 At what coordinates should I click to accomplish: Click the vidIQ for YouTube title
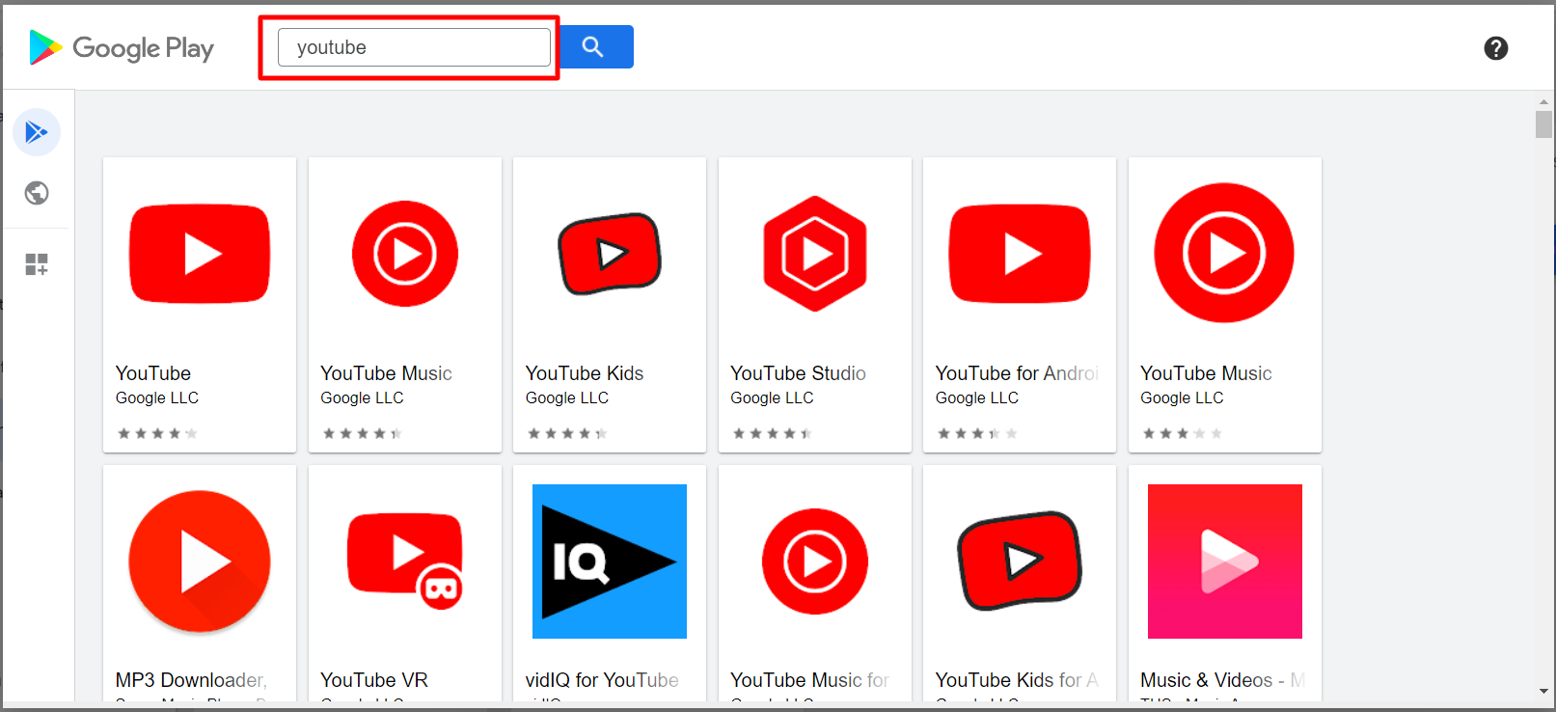(602, 680)
